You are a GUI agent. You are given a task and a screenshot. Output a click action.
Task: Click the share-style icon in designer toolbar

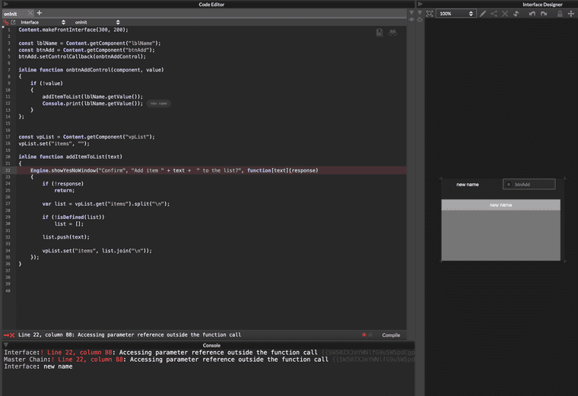(494, 14)
